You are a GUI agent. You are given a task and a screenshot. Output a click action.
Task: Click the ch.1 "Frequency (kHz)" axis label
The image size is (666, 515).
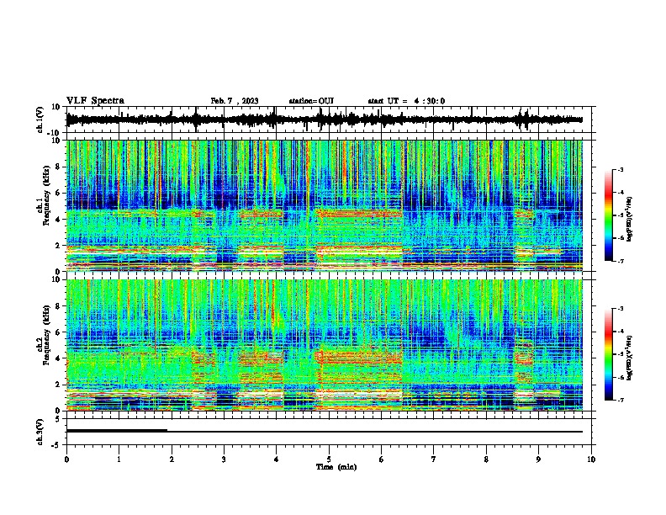(46, 195)
